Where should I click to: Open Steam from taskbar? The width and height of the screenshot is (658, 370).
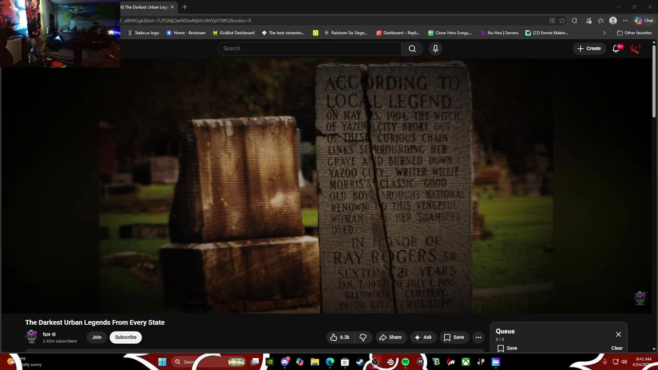tap(360, 362)
